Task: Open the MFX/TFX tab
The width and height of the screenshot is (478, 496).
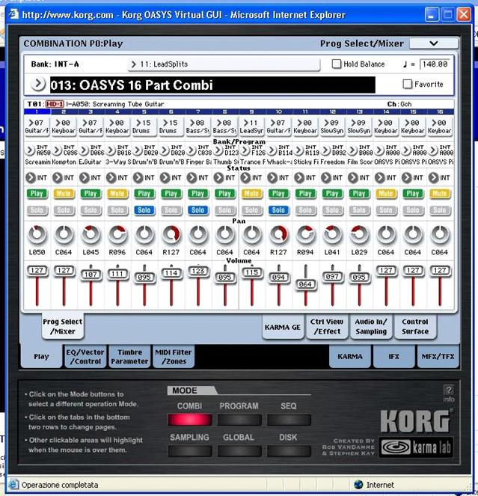Action: coord(438,357)
